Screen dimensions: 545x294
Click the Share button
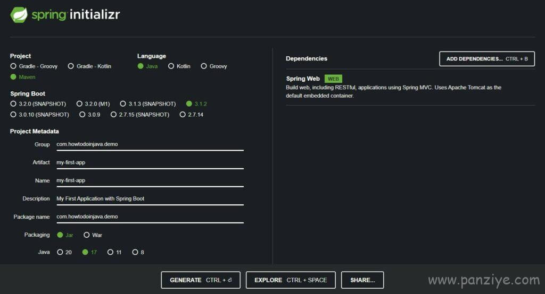(x=362, y=280)
